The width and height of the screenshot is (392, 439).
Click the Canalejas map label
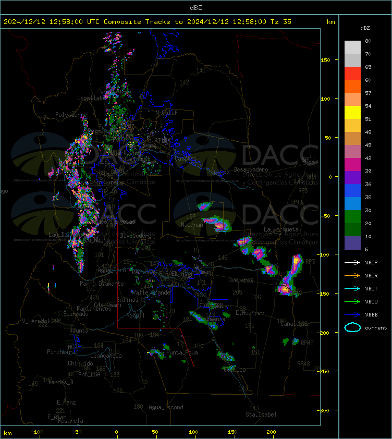(295, 324)
